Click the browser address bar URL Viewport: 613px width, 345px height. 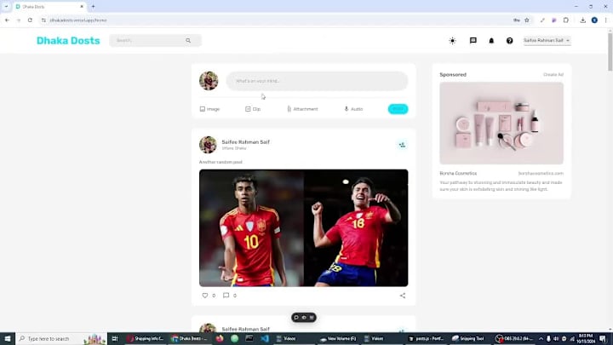click(x=78, y=20)
